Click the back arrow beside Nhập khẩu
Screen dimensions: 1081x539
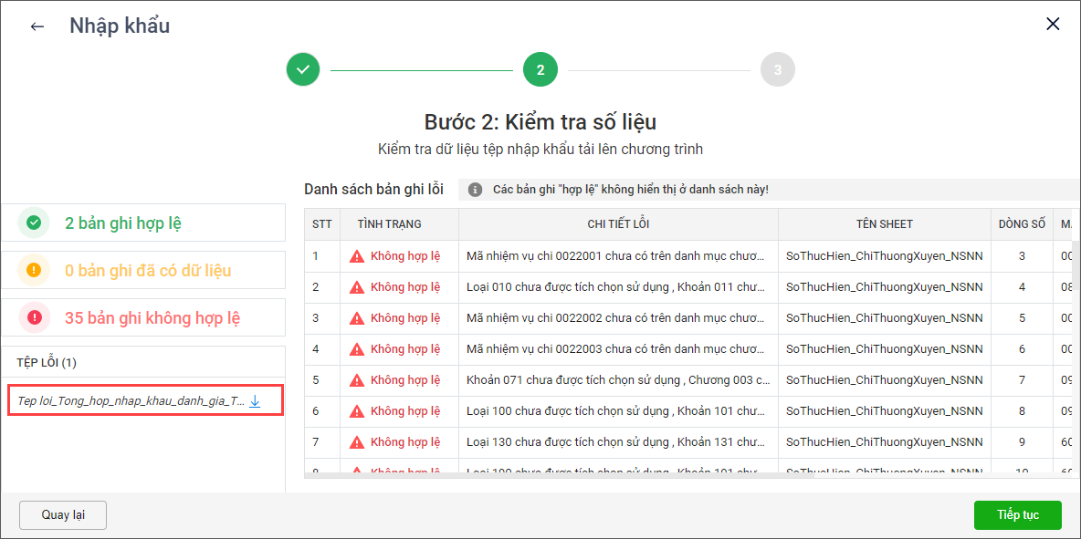(37, 26)
